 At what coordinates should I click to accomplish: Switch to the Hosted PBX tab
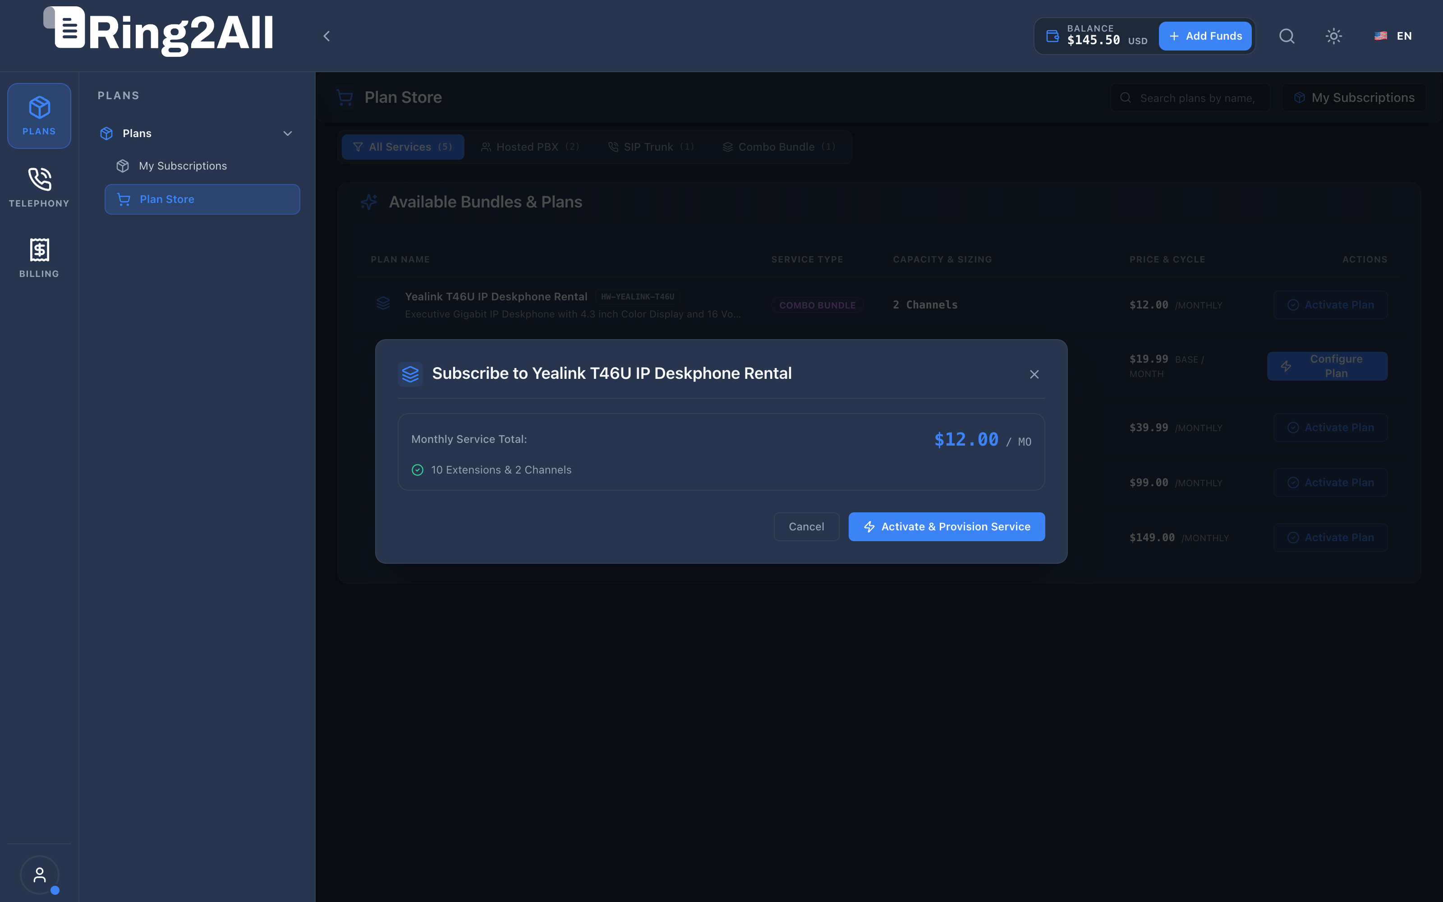[x=529, y=147]
